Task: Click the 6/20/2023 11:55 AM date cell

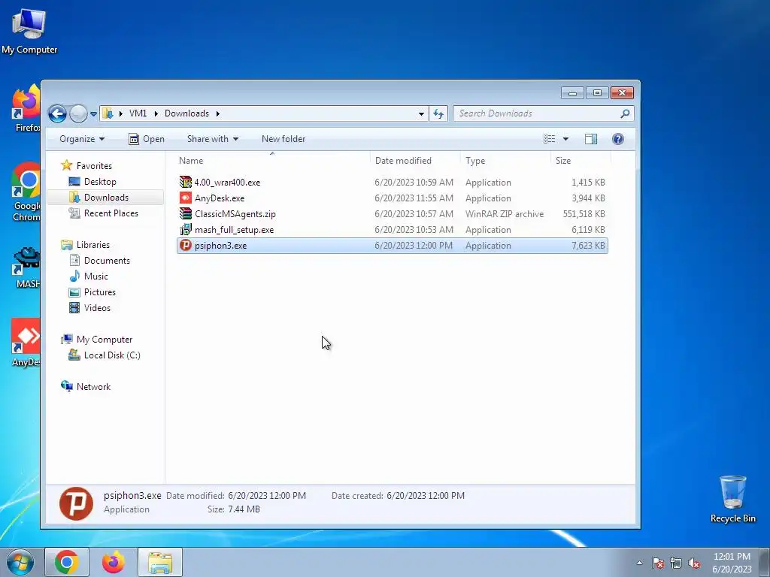Action: pyautogui.click(x=414, y=198)
